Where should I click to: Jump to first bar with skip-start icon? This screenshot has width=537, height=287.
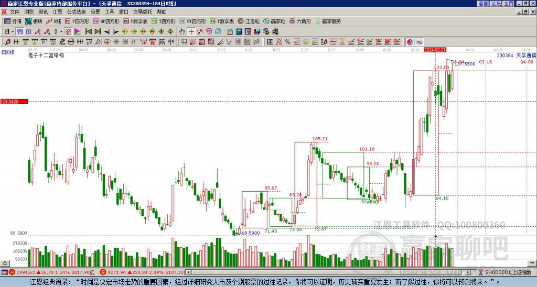click(89, 31)
